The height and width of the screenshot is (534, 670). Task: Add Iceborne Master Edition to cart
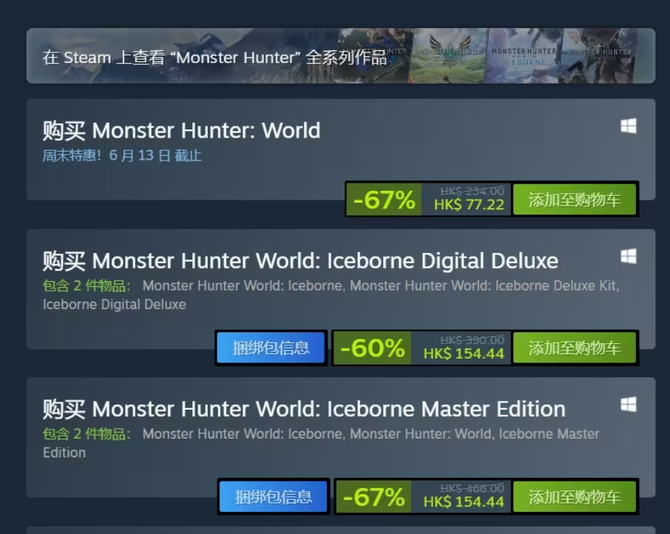575,496
